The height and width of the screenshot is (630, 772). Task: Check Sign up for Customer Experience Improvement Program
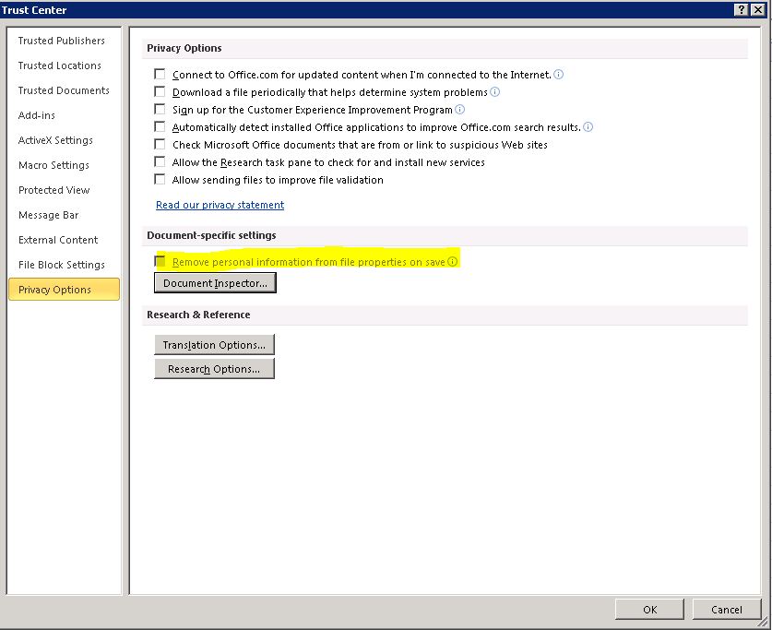click(160, 110)
